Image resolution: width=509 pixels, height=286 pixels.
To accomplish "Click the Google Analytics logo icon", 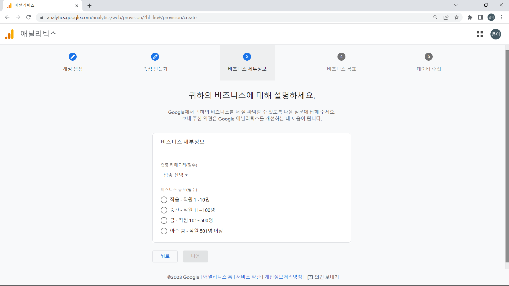I will (9, 34).
